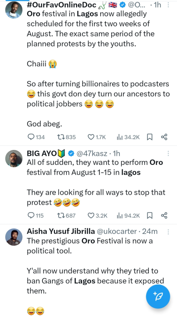
Task: View analytics showing 34.2K views
Action: click(x=128, y=137)
